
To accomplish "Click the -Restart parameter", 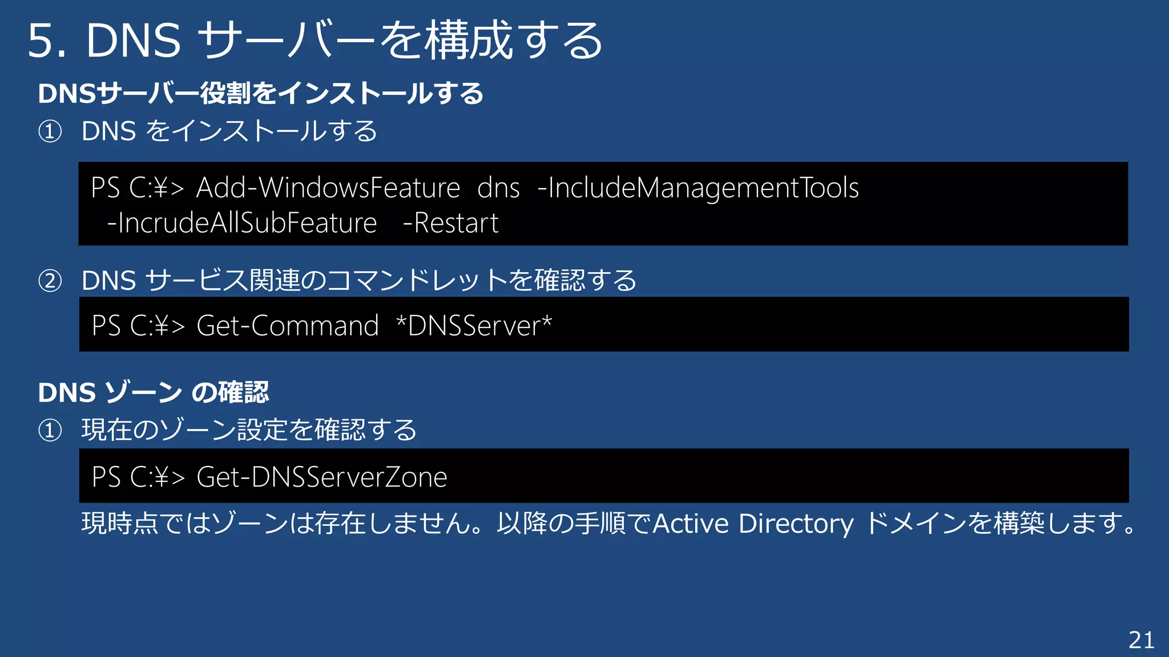I will click(450, 223).
